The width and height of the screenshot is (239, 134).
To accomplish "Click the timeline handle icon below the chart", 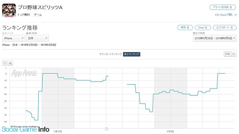I will pyautogui.click(x=106, y=129).
